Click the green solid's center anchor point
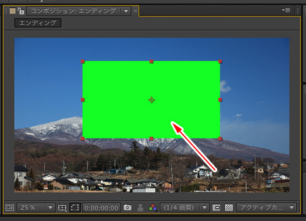Image resolution: width=306 pixels, height=221 pixels. (x=151, y=100)
